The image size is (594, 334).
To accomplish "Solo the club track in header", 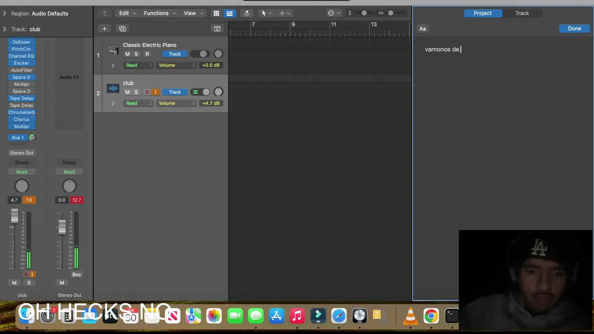I will pos(136,92).
